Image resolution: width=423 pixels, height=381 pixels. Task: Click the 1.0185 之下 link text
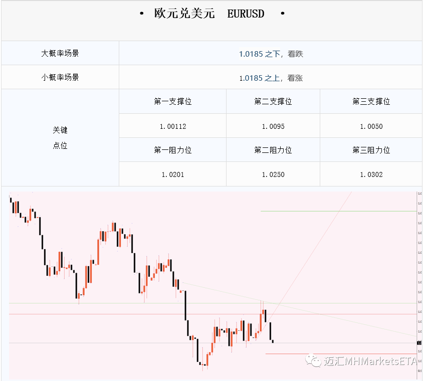pos(260,54)
